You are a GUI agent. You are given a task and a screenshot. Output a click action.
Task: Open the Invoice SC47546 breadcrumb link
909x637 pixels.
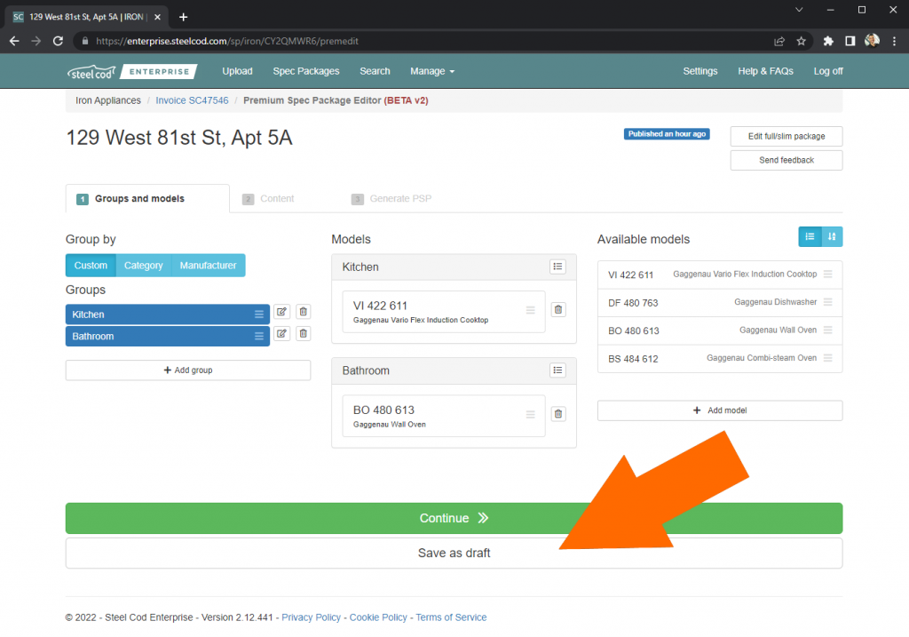pos(192,100)
